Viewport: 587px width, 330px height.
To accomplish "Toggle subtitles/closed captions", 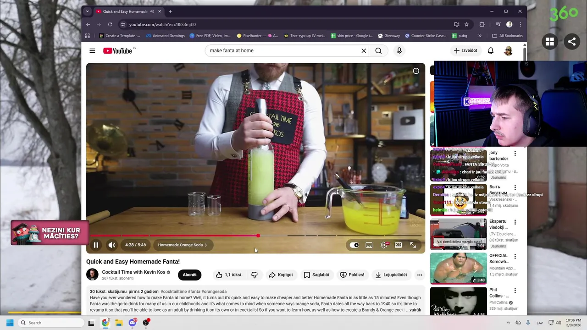I will point(369,245).
